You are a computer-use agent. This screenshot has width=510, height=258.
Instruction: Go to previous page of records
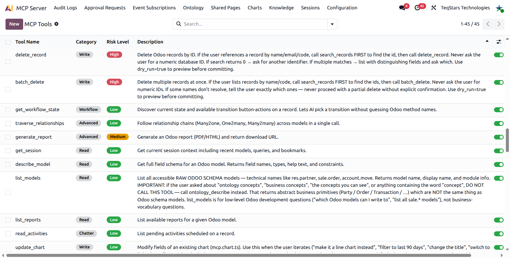488,24
